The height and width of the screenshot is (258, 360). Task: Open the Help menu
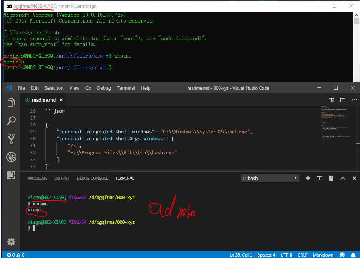[x=145, y=88]
